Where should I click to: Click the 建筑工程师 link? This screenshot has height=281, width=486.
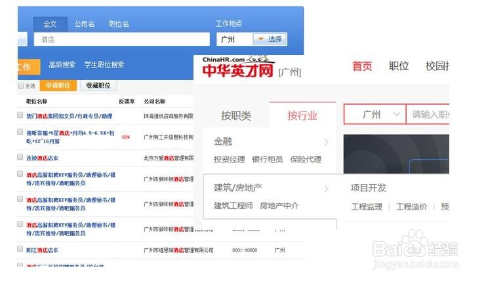tap(233, 206)
